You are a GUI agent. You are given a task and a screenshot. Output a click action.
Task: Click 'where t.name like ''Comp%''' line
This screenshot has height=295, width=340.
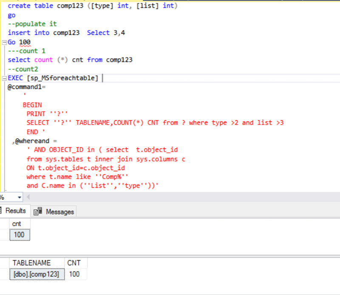coord(77,177)
